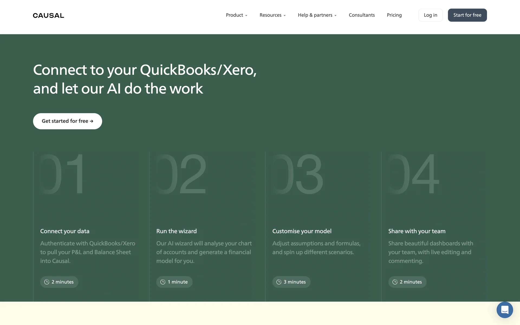This screenshot has height=325, width=520.
Task: Open the chat support bubble icon
Action: pyautogui.click(x=505, y=310)
